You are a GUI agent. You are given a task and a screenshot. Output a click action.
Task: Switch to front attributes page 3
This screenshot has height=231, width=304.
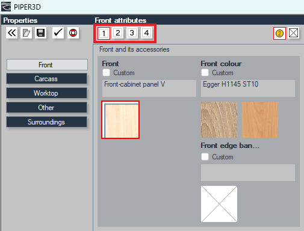coord(132,33)
